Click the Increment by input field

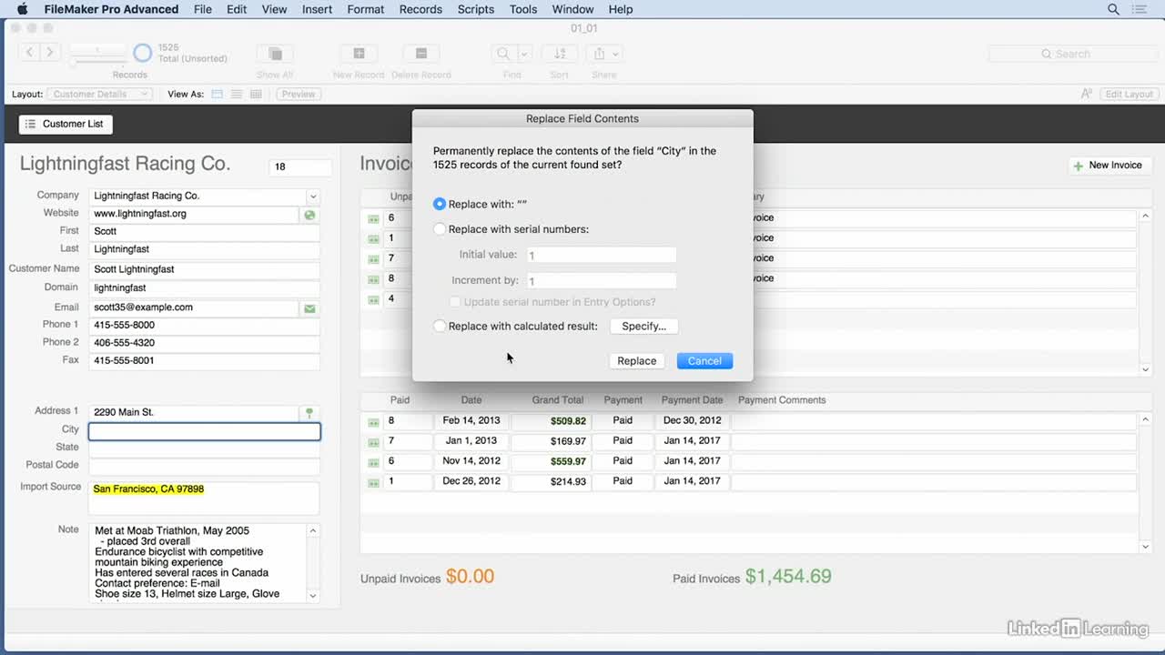click(x=601, y=281)
